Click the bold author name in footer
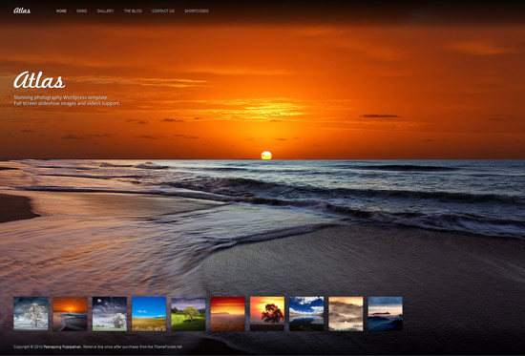Viewport: 525px width, 356px height. [62, 347]
